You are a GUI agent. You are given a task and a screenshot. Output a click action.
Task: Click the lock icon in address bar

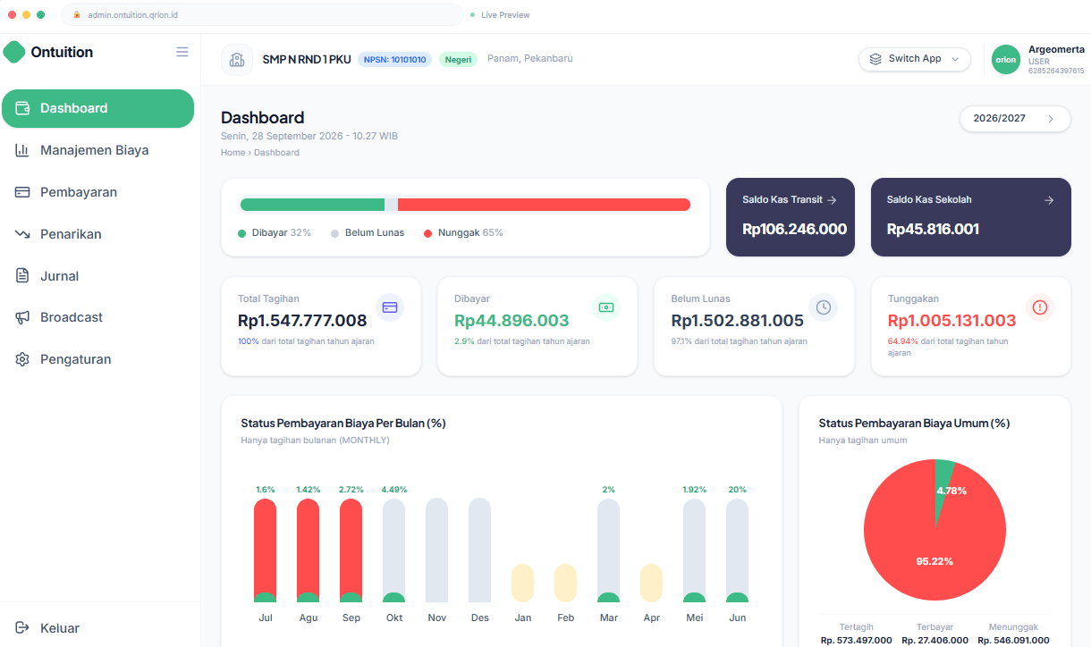pyautogui.click(x=77, y=15)
